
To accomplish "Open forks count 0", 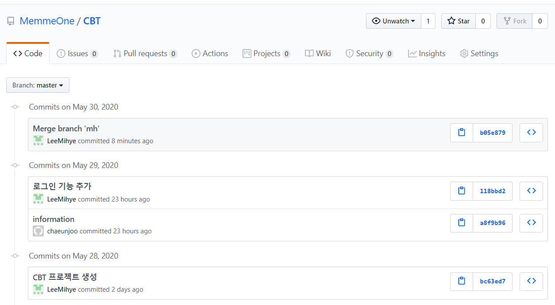I will 540,21.
